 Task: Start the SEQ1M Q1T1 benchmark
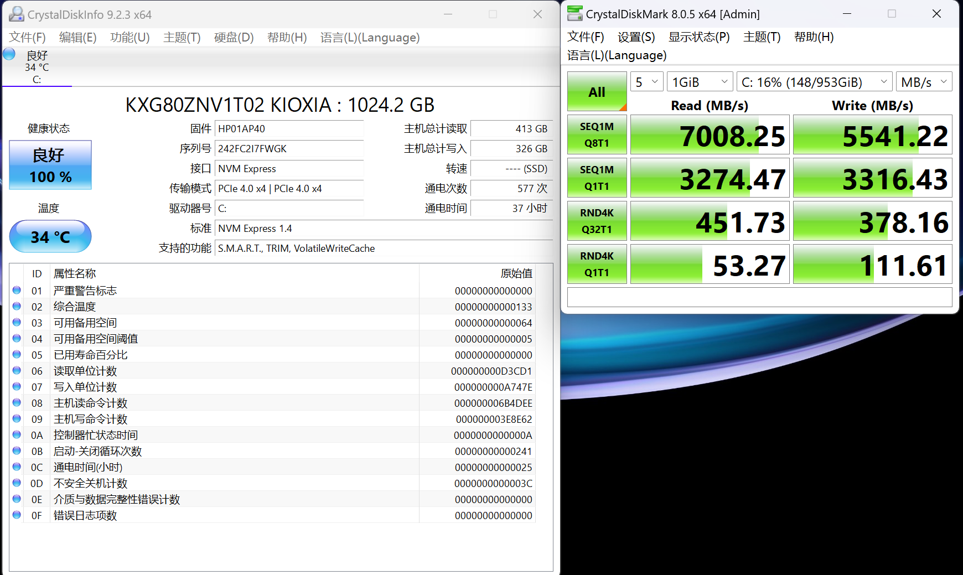[x=597, y=178]
